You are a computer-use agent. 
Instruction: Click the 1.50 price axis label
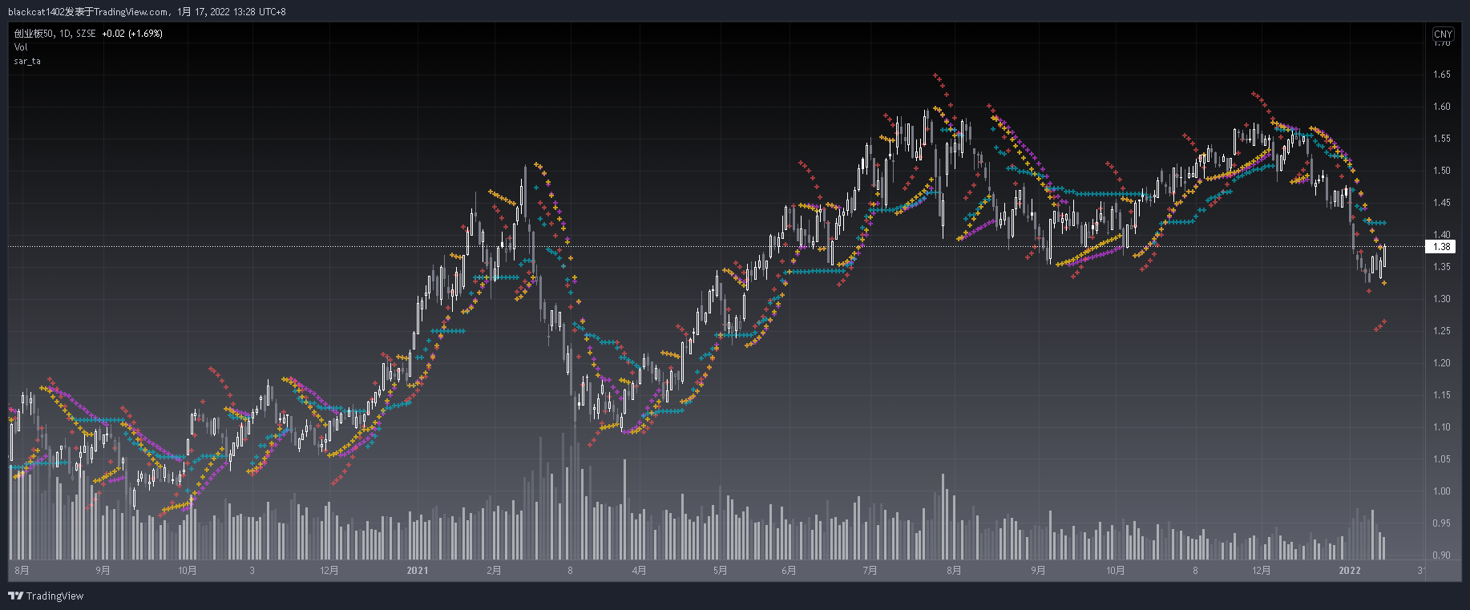pyautogui.click(x=1442, y=171)
